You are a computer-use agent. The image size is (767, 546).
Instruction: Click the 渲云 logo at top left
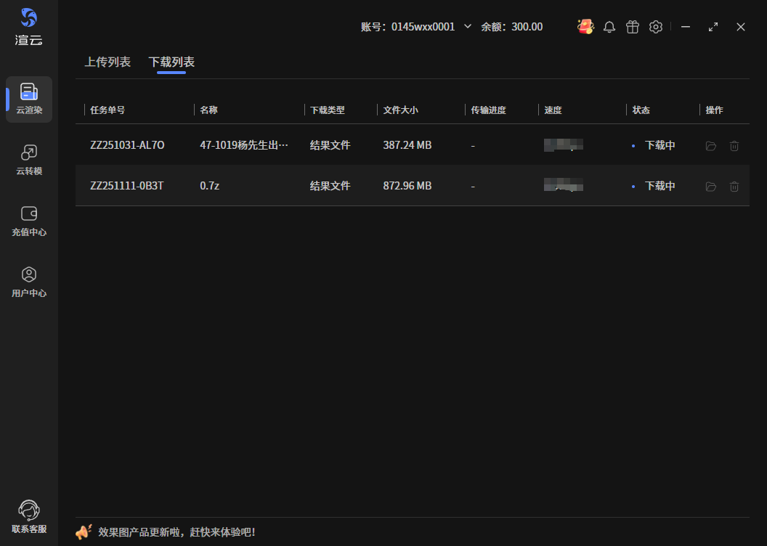pos(29,26)
